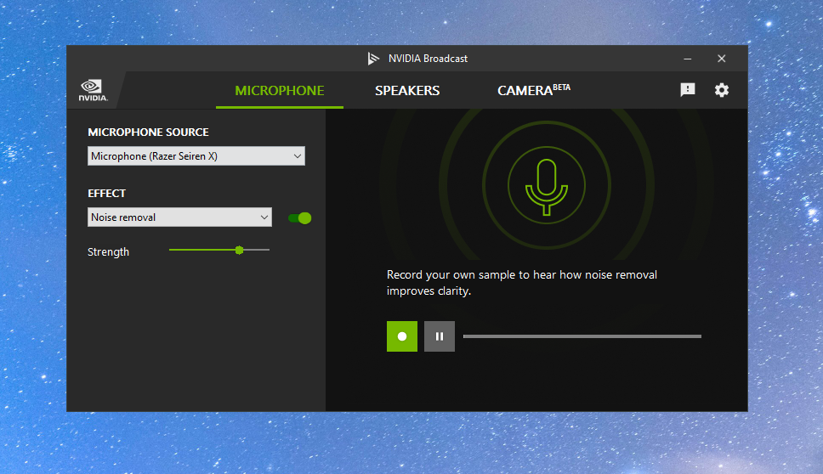Click the EFFECT label

pyautogui.click(x=106, y=194)
